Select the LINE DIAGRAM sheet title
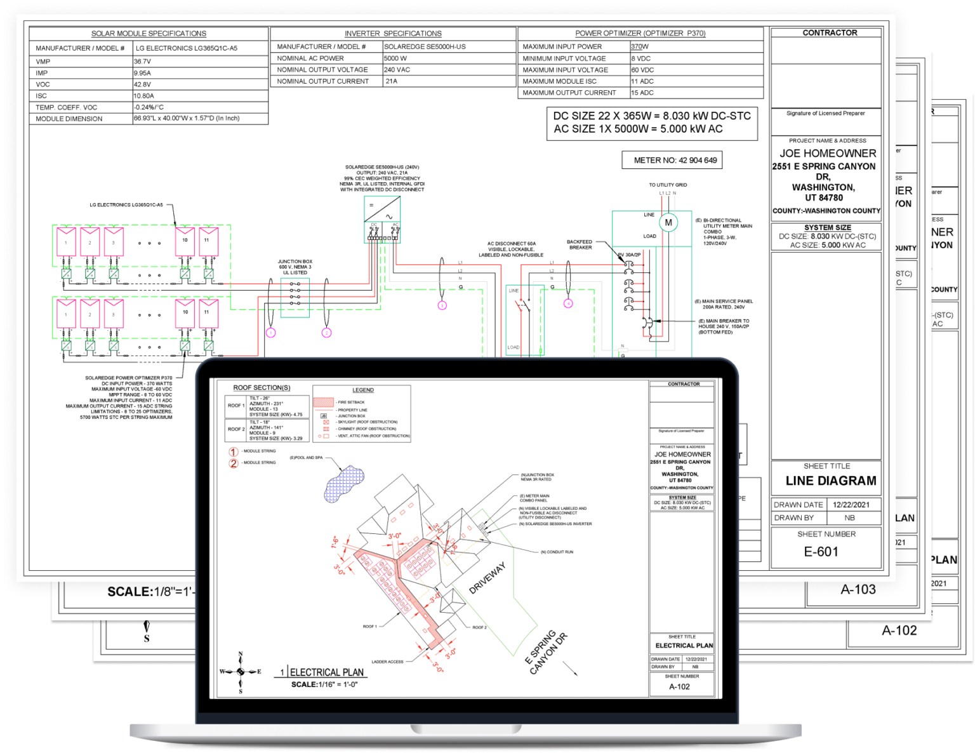Image resolution: width=975 pixels, height=753 pixels. (830, 481)
